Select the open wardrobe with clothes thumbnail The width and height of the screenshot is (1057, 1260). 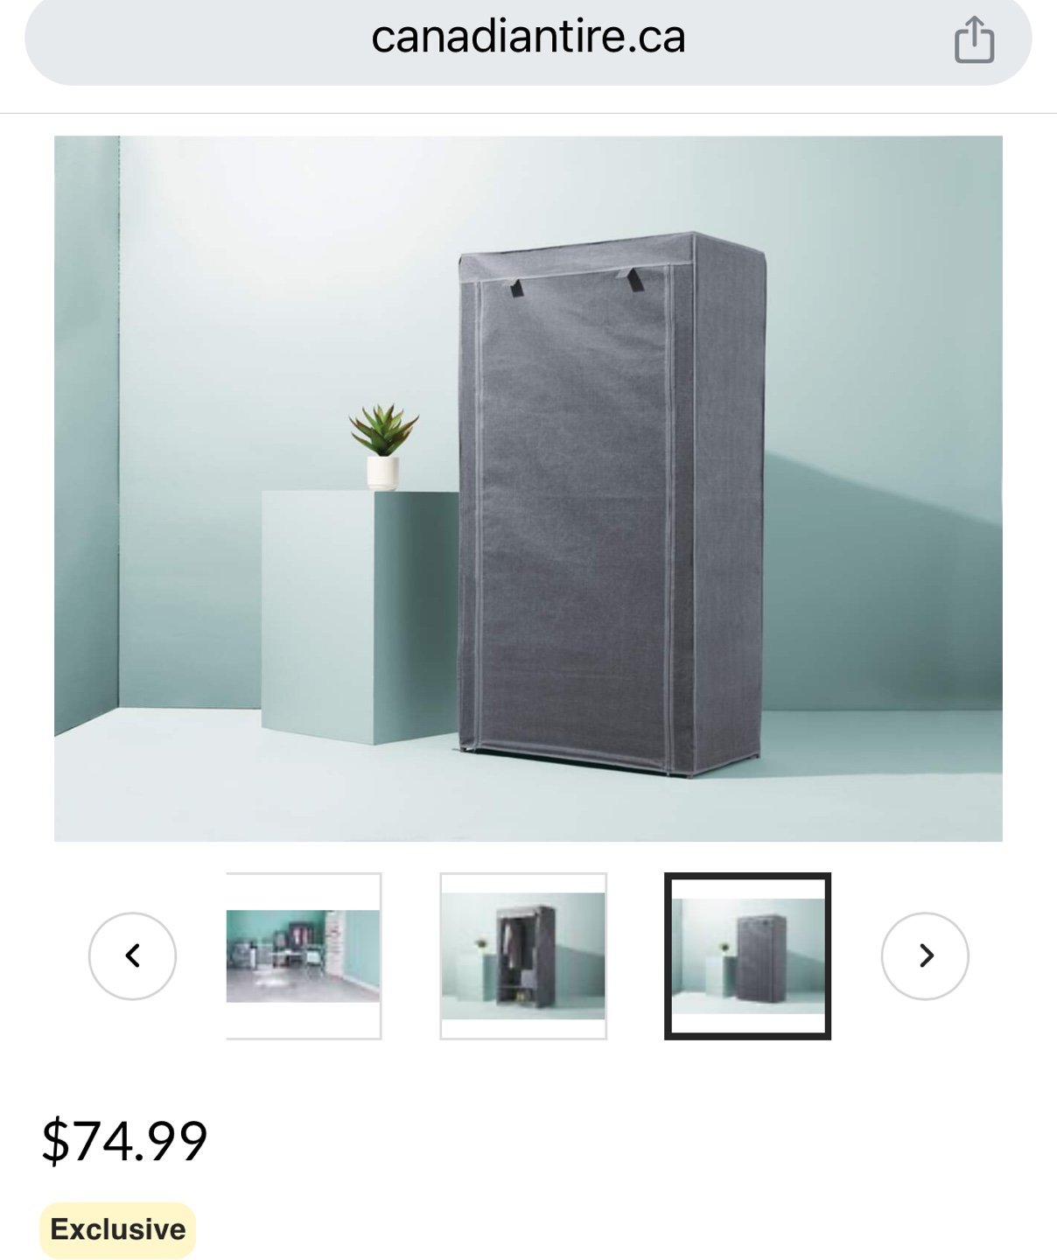pyautogui.click(x=523, y=955)
